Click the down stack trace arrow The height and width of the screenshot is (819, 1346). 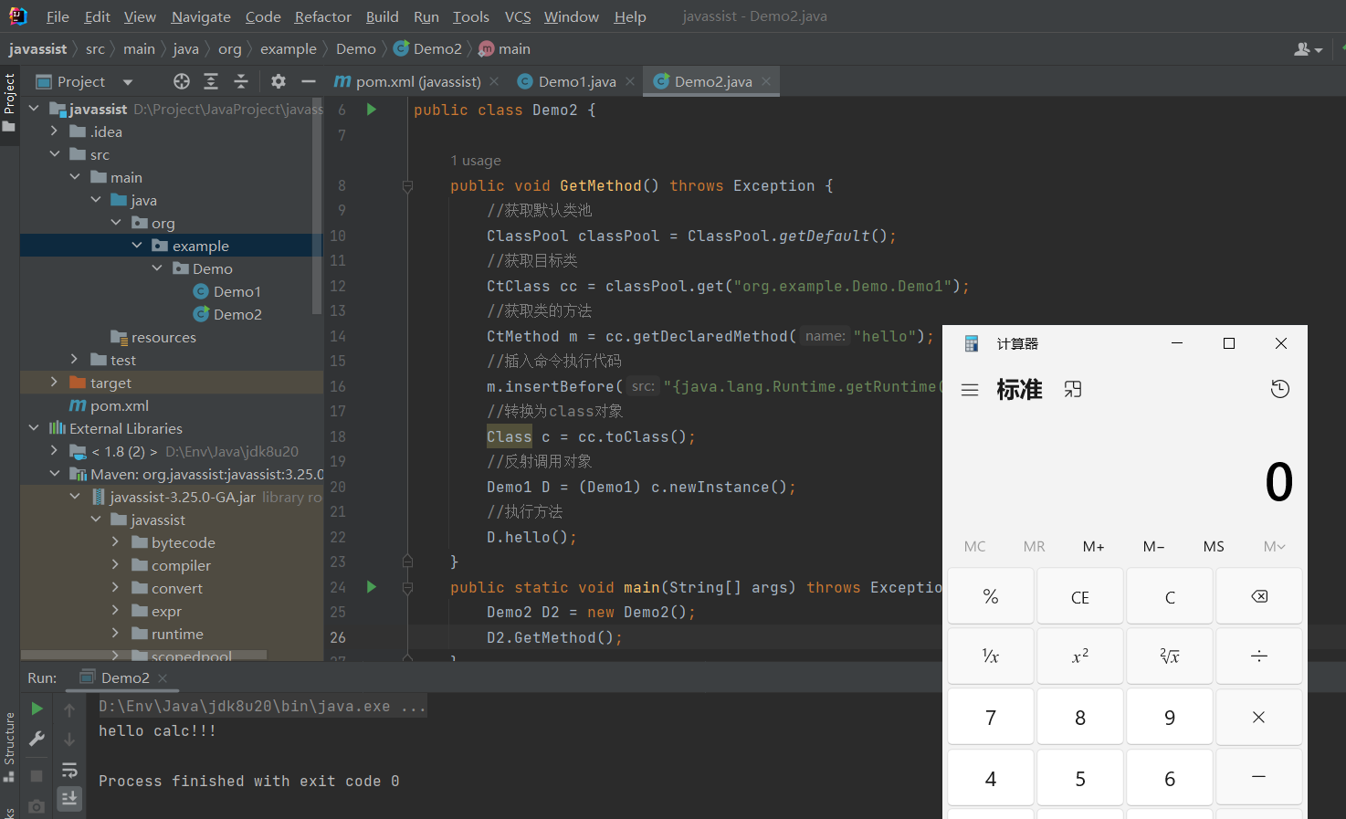coord(69,740)
